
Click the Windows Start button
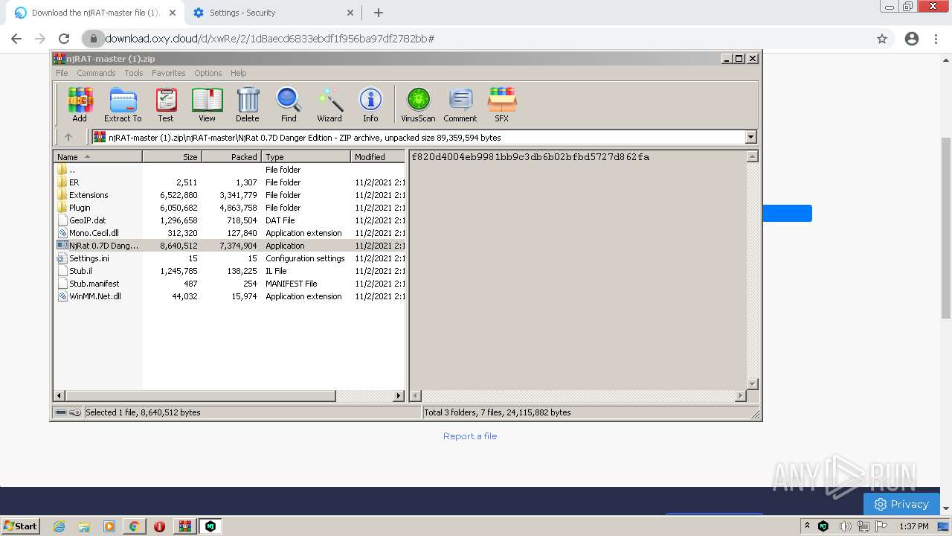(21, 526)
